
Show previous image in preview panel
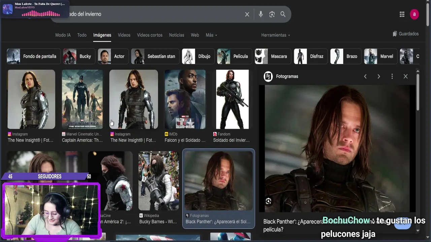point(365,76)
